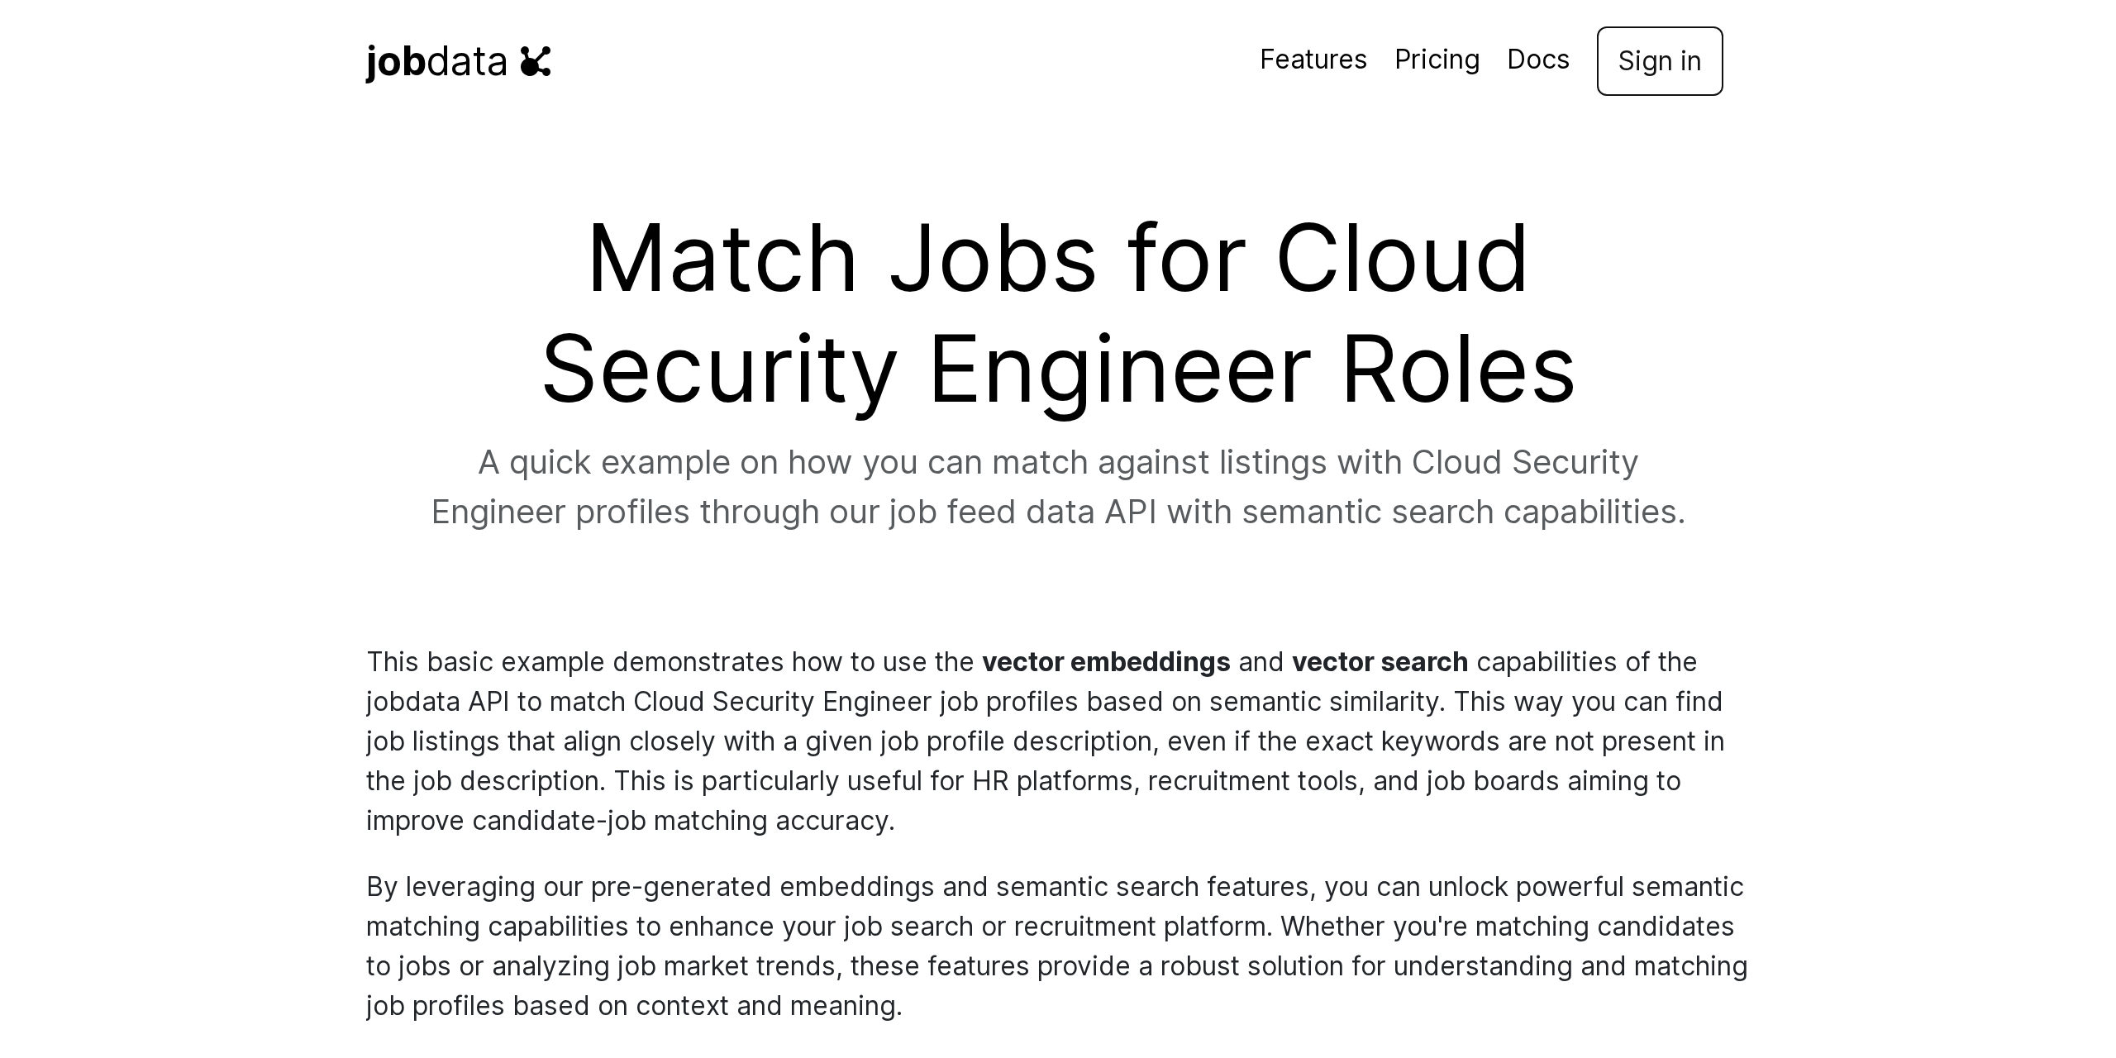This screenshot has width=2116, height=1058.
Task: Click the Sign in button
Action: click(x=1659, y=61)
